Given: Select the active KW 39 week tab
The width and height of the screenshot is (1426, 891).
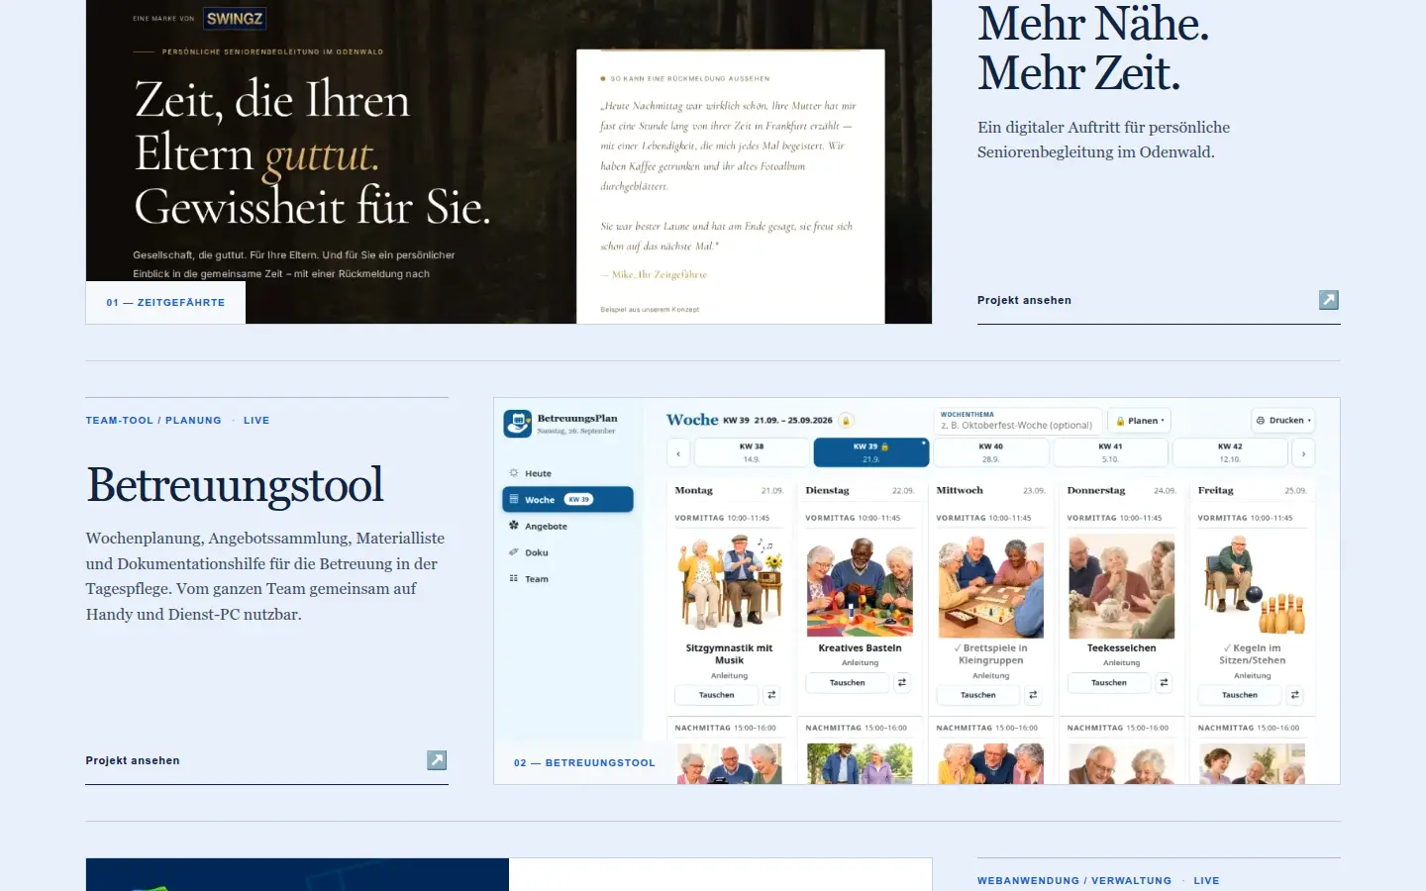Looking at the screenshot, I should pyautogui.click(x=871, y=453).
